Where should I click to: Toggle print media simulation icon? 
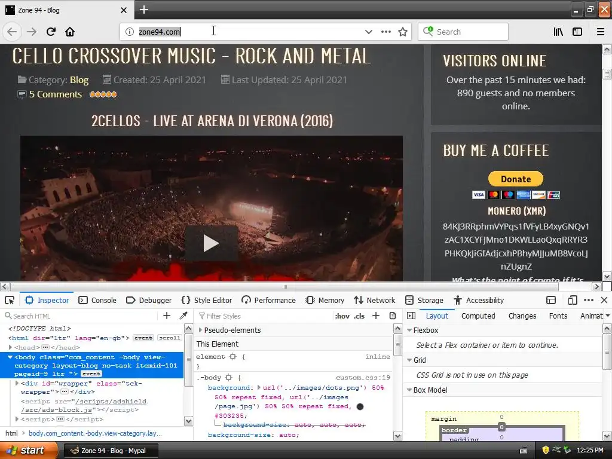[x=393, y=316]
